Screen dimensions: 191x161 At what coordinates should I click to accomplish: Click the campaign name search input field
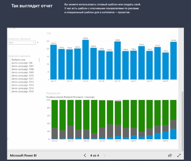click(20, 43)
